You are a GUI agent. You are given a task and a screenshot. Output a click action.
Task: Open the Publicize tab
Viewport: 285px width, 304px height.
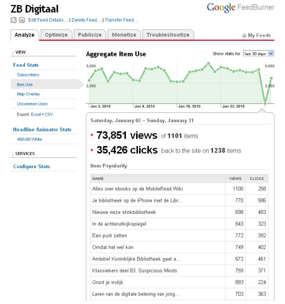coord(90,35)
